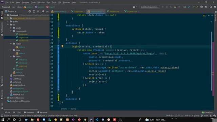Click the Git Commit checkmark icon
The height and width of the screenshot is (122, 217).
tap(193, 7)
